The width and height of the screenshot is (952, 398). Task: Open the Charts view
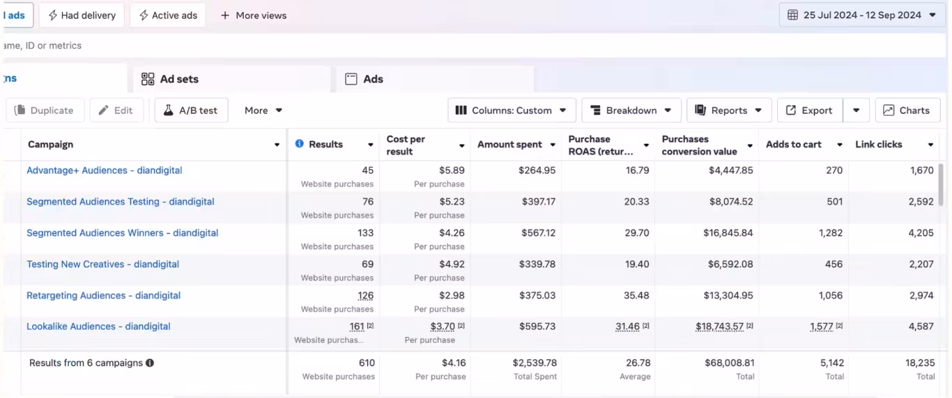pyautogui.click(x=907, y=110)
